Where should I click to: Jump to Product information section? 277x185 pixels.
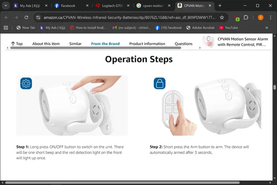[x=147, y=44]
